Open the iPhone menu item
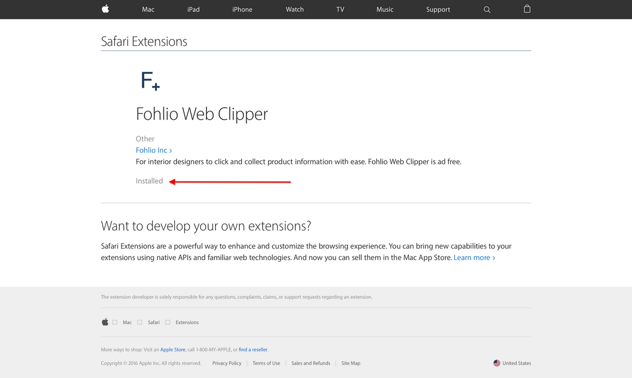Image resolution: width=632 pixels, height=378 pixels. tap(242, 9)
